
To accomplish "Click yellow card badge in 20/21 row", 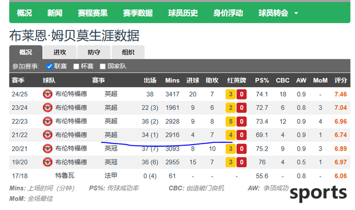I will pos(231,148).
